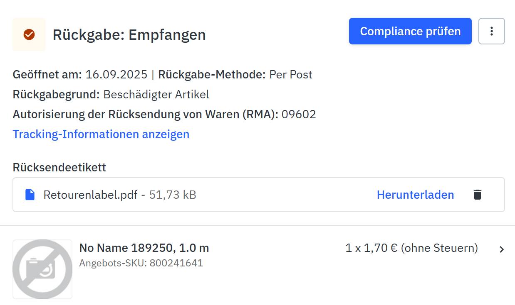The image size is (515, 305).
Task: Click Herunterladen to download the return label
Action: 416,194
